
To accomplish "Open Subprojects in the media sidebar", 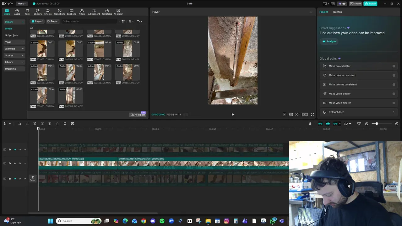I will pos(12,35).
